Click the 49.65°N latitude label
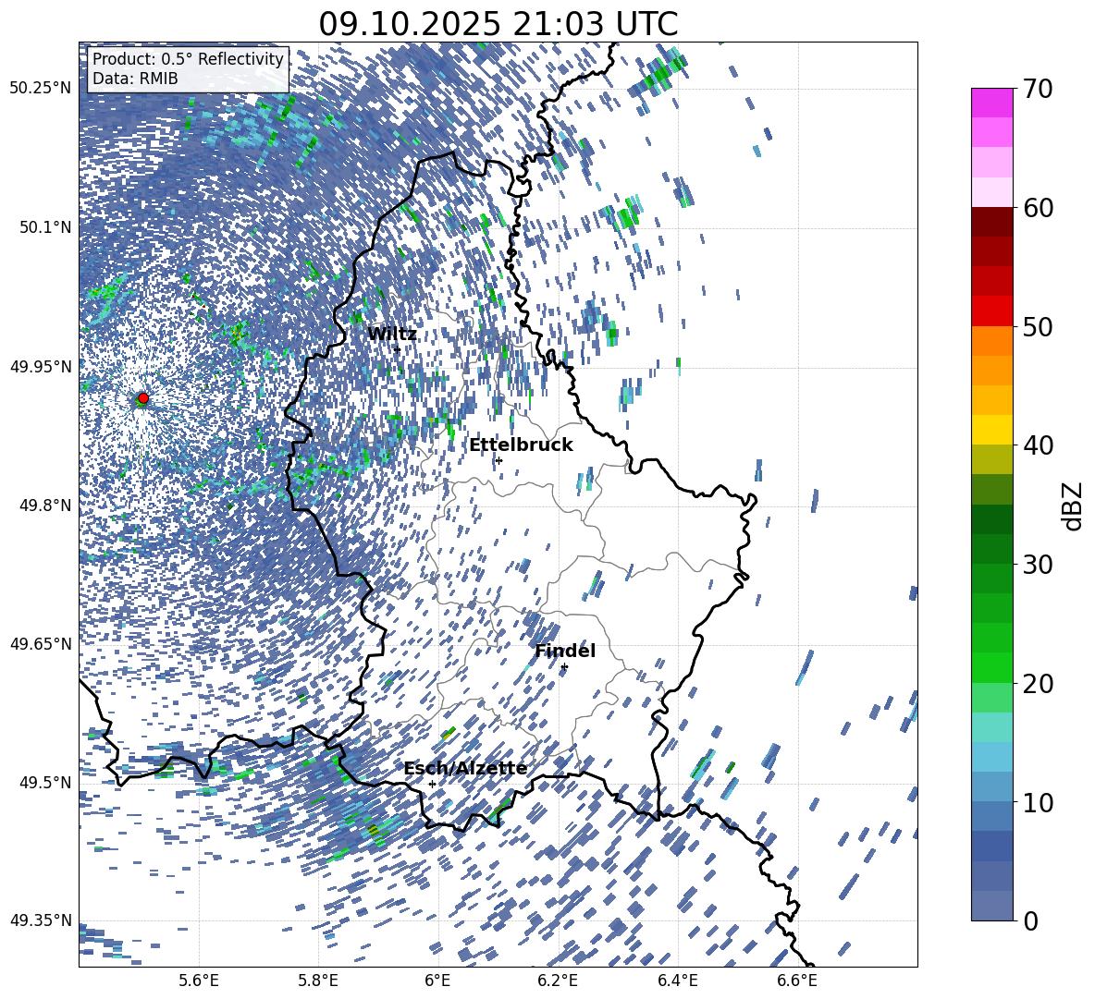 pyautogui.click(x=40, y=643)
